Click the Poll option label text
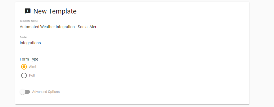The image size is (274, 107). (32, 75)
